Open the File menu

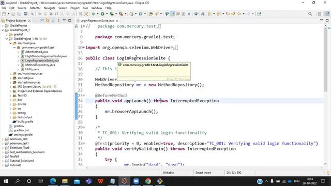(4, 8)
